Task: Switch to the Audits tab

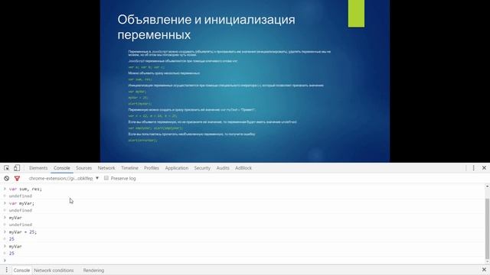Action: click(x=223, y=168)
